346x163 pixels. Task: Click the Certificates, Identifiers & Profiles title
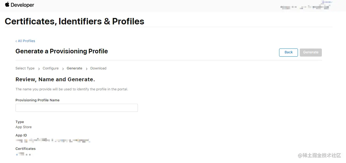point(74,21)
